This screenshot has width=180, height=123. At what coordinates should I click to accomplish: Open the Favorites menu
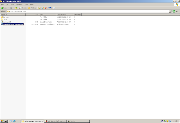coord(19,5)
